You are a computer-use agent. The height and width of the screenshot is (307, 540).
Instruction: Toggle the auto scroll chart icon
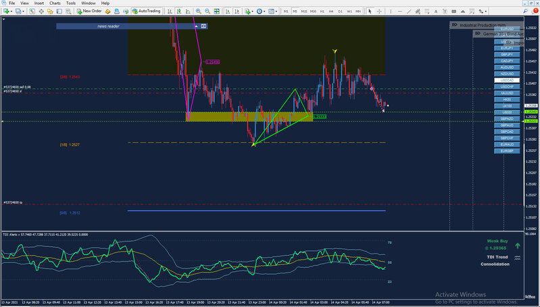(228, 11)
